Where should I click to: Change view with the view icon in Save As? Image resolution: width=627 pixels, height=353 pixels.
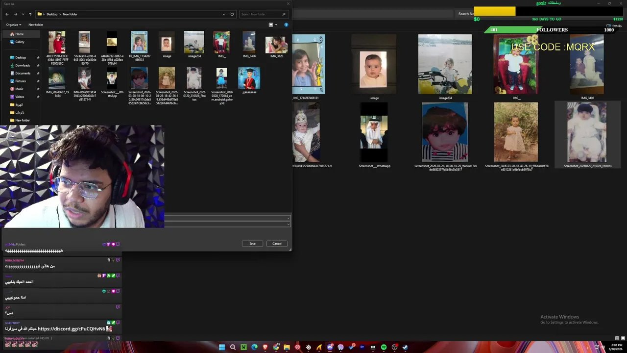[271, 25]
